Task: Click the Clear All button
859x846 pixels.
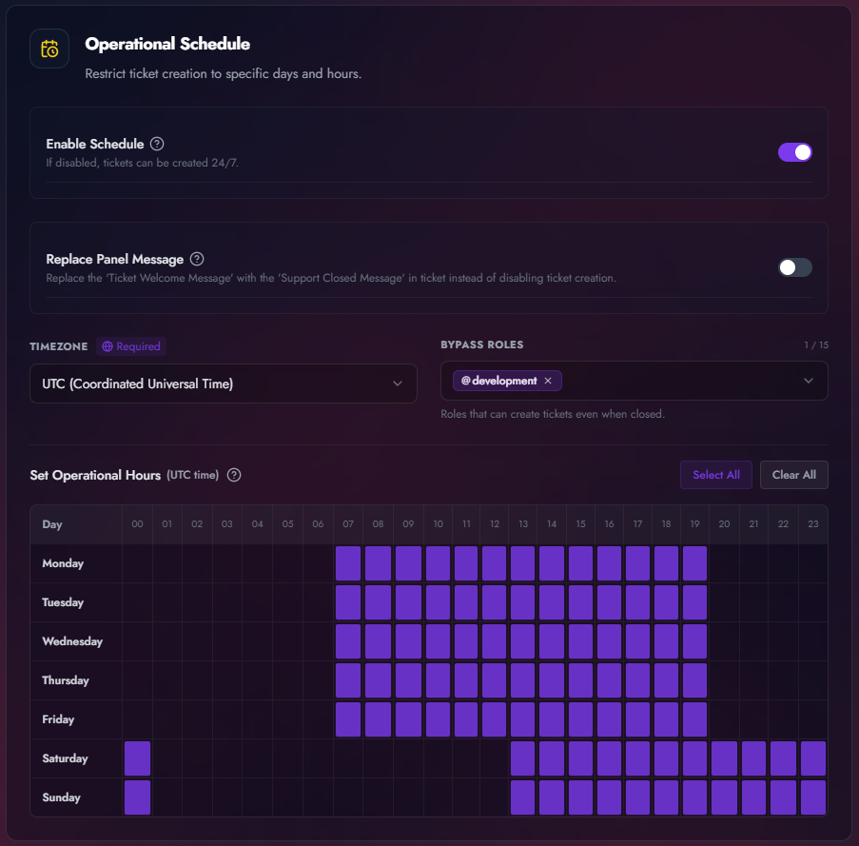Action: click(793, 474)
